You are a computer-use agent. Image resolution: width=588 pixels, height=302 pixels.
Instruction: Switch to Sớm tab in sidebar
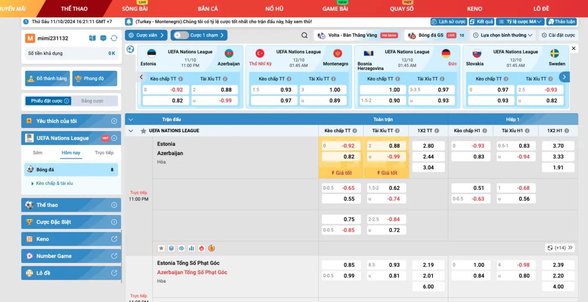point(38,152)
